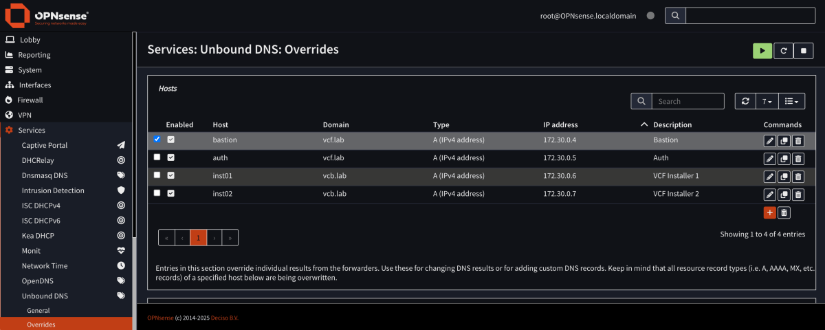
Task: Add a new host override with the plus button
Action: pyautogui.click(x=770, y=212)
